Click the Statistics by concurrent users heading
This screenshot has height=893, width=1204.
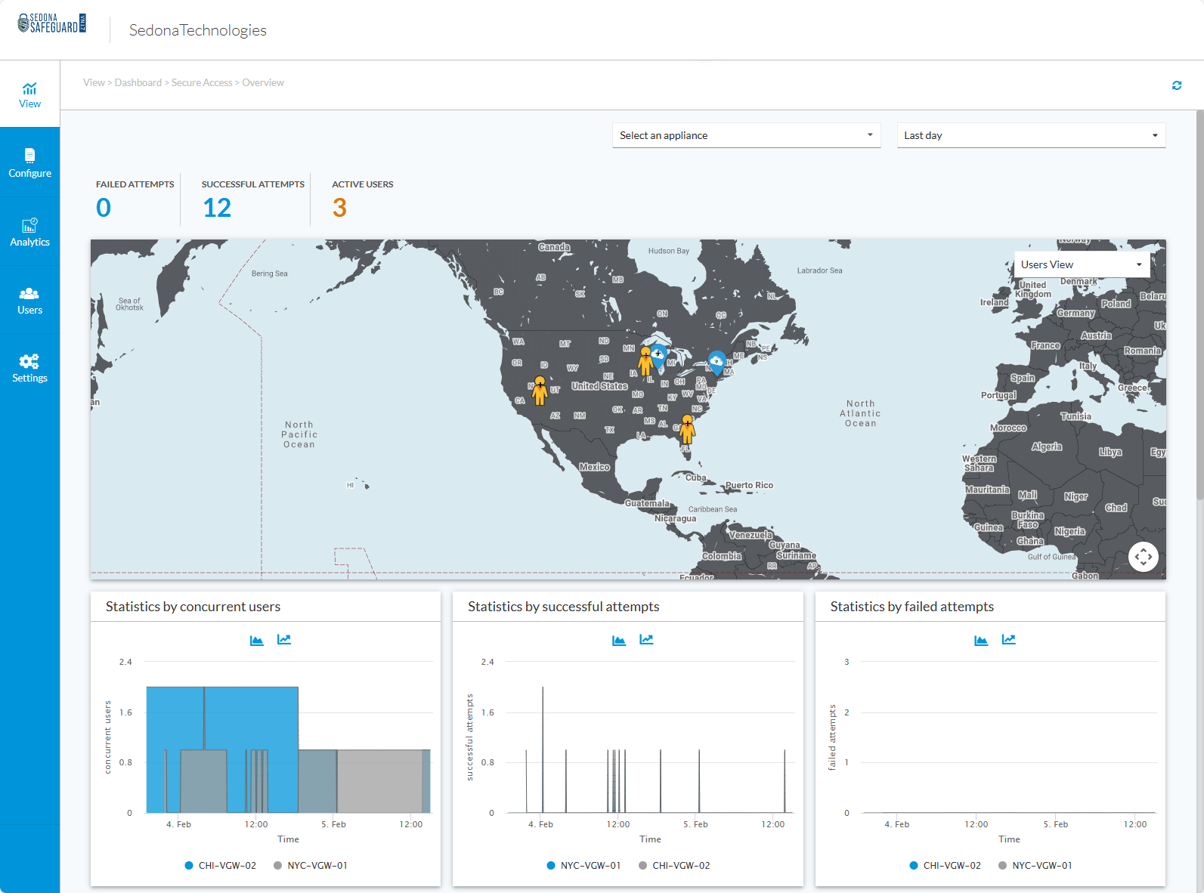(193, 607)
